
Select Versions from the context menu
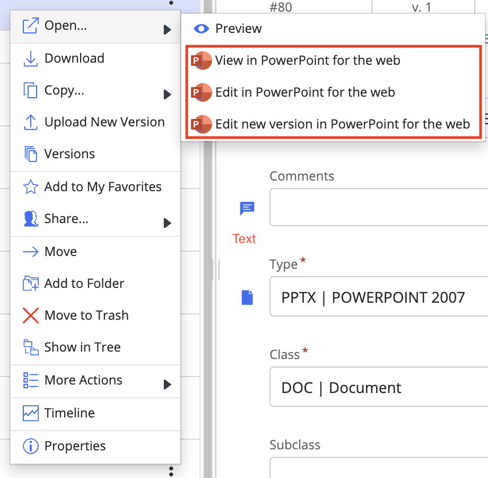69,154
